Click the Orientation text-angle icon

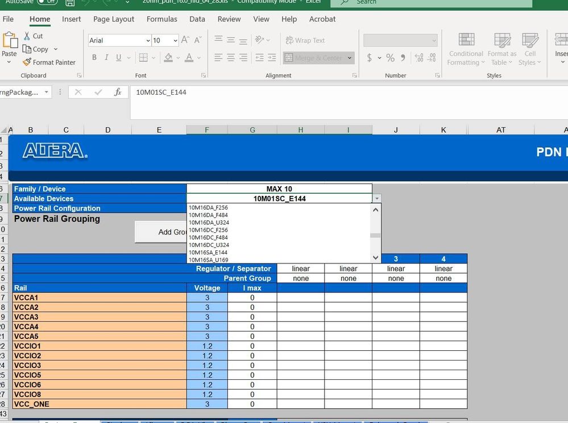point(259,39)
